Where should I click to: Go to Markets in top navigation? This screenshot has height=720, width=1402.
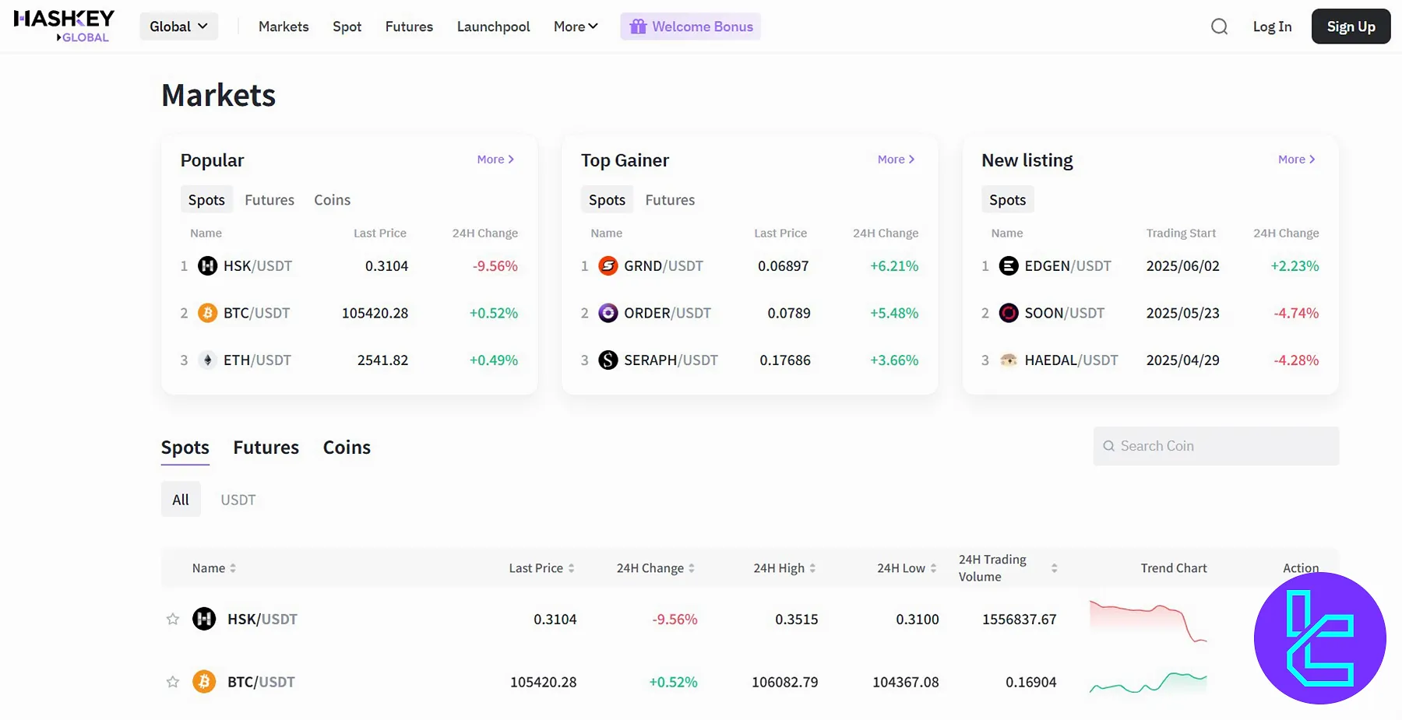click(x=284, y=26)
